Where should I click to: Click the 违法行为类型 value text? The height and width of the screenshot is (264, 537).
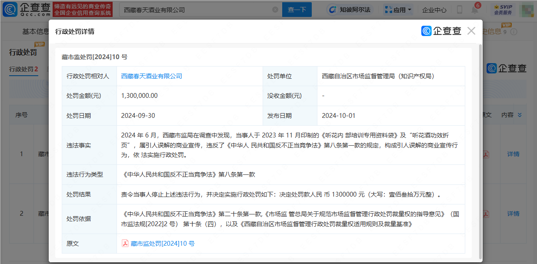pyautogui.click(x=188, y=174)
